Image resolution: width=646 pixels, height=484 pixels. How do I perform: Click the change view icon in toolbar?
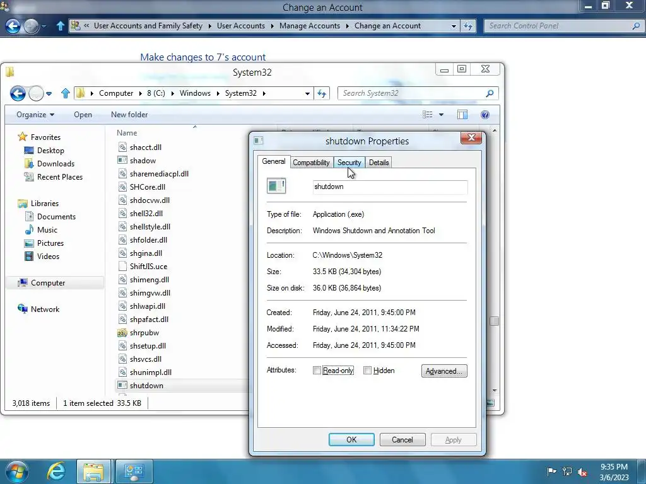click(x=428, y=115)
